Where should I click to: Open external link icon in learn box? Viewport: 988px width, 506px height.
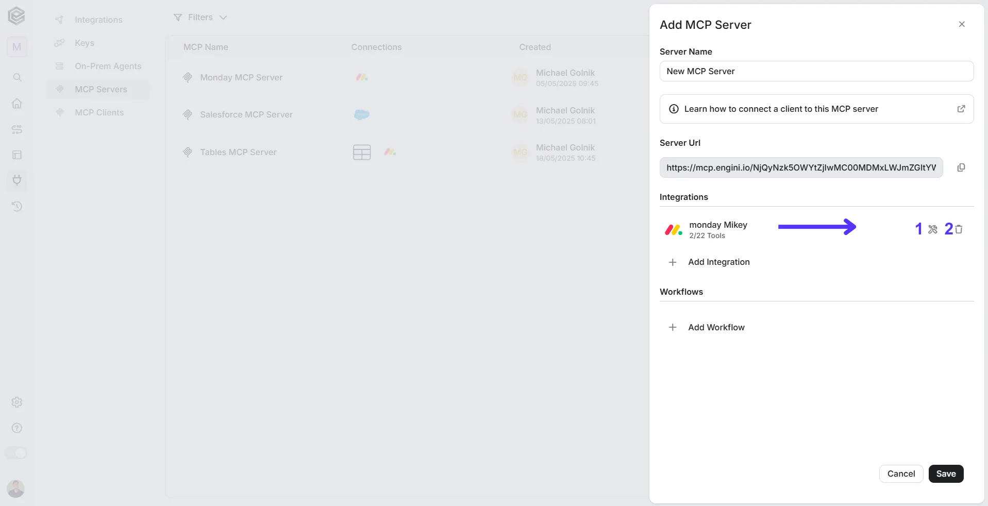click(x=961, y=109)
